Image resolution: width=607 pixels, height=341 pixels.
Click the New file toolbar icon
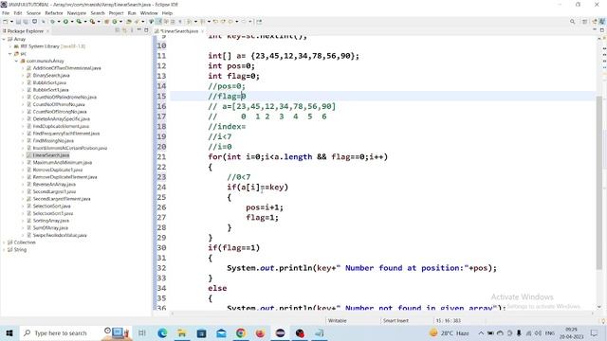click(6, 22)
